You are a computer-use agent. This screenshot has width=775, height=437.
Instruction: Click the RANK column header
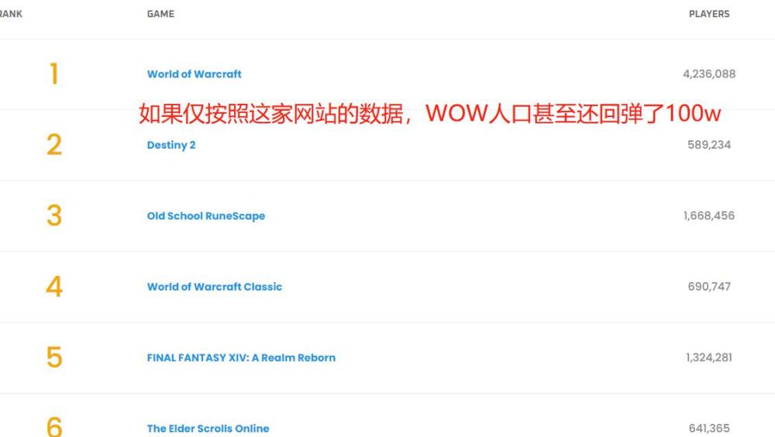(x=11, y=14)
